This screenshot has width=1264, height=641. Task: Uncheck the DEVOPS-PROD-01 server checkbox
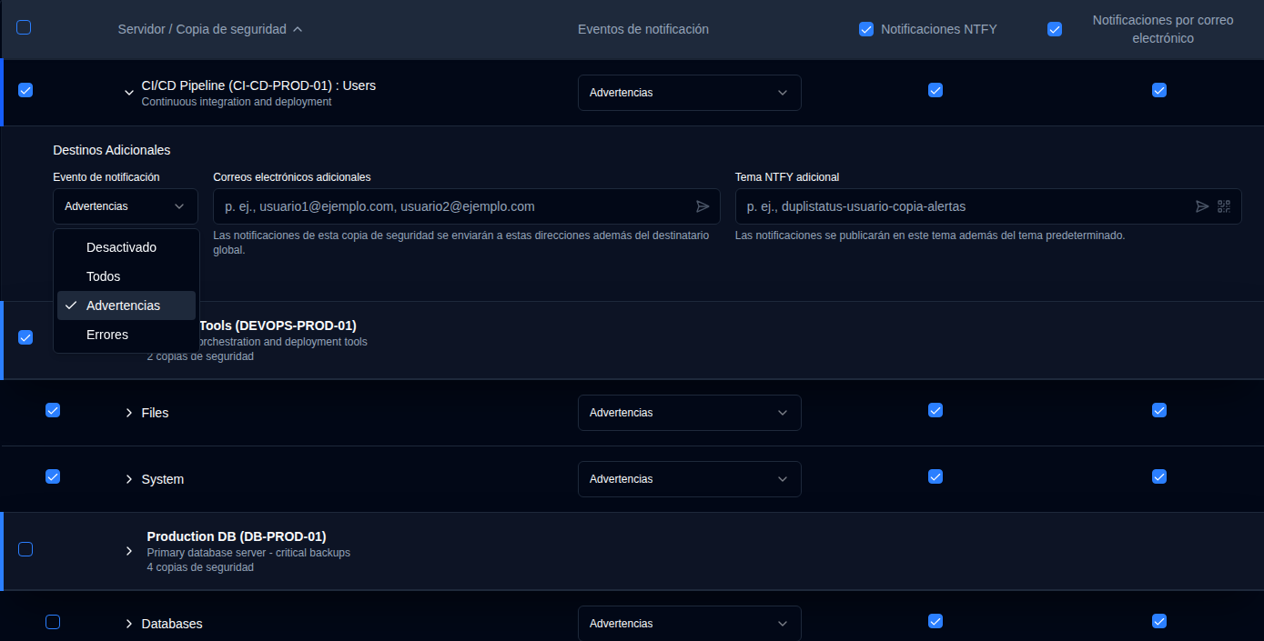click(25, 337)
